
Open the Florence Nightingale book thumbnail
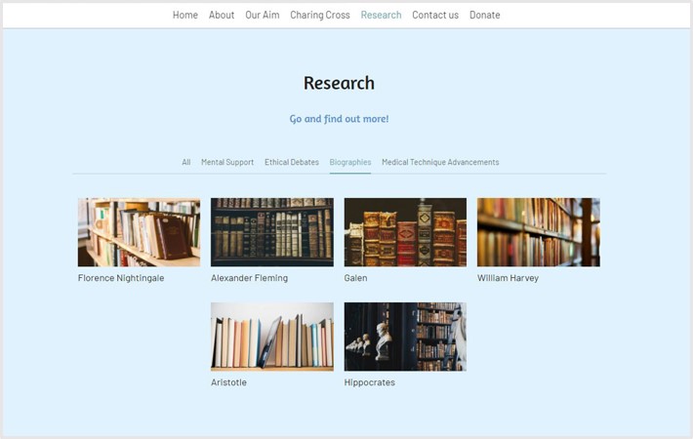(139, 232)
